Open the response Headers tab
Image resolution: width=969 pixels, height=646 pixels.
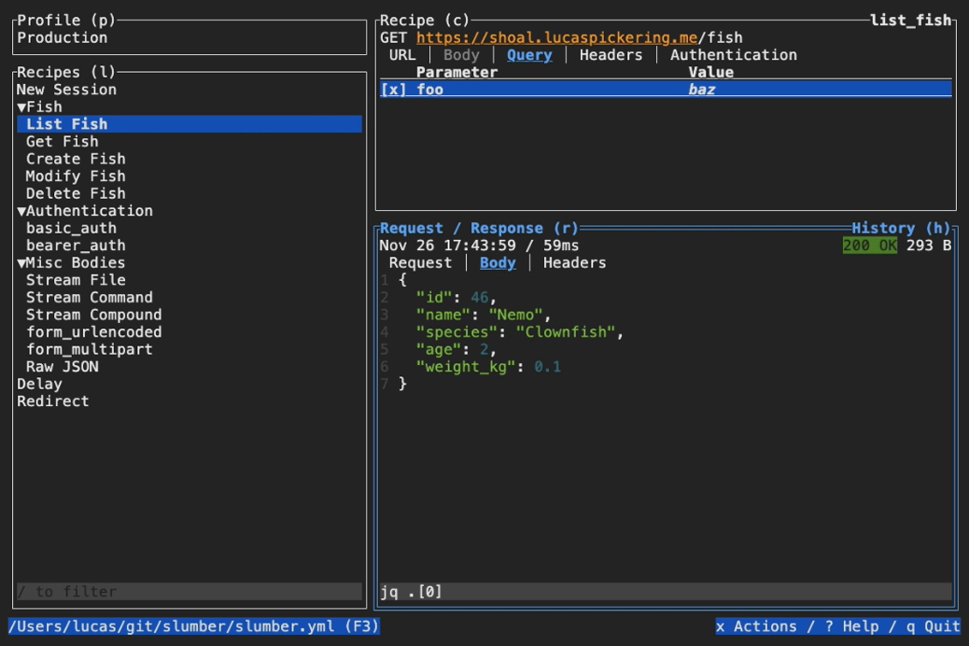point(574,263)
